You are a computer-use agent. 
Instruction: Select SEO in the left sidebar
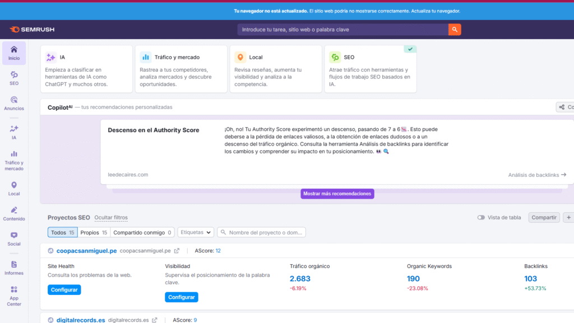point(14,79)
